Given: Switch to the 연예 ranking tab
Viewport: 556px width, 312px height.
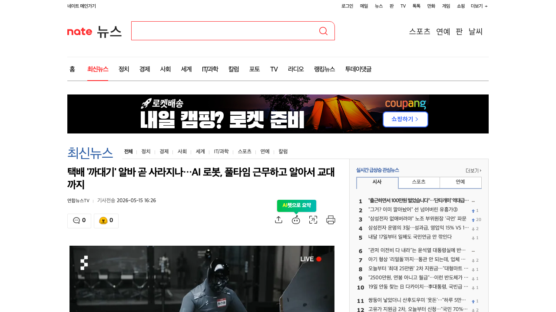Looking at the screenshot, I should 460,182.
